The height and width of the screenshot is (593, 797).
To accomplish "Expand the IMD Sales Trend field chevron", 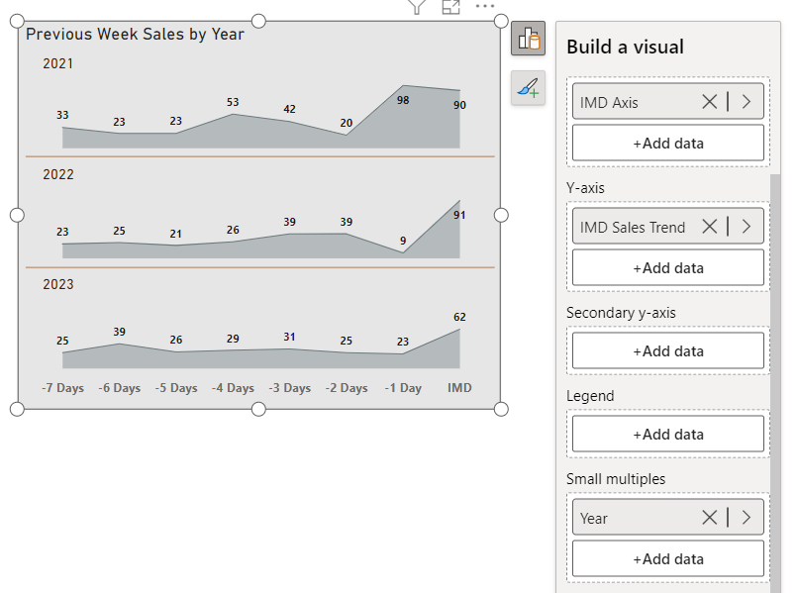I will coord(746,227).
